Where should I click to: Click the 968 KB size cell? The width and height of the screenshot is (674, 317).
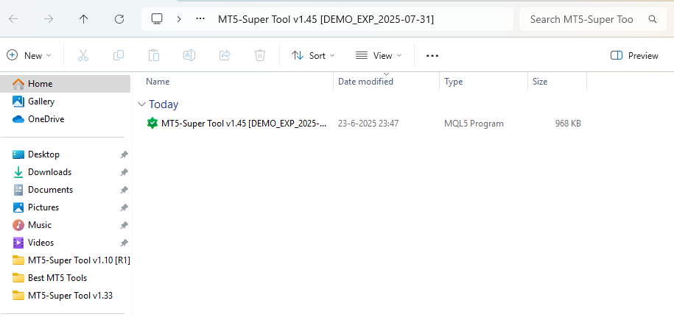click(568, 124)
